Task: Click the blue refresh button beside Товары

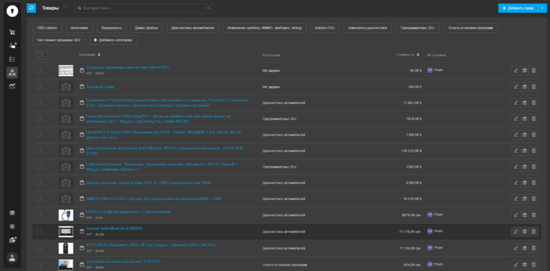Action: tap(32, 8)
